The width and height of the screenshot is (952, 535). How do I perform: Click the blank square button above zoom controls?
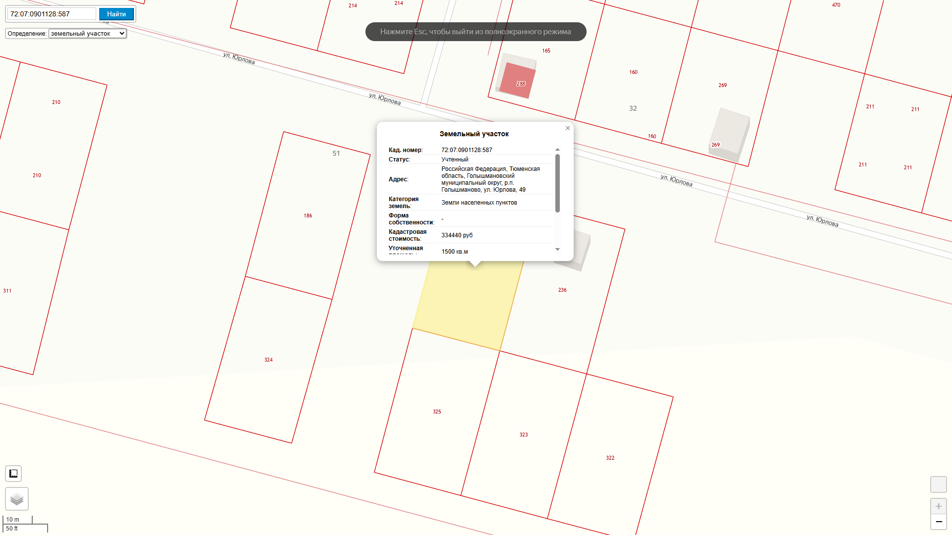[938, 484]
